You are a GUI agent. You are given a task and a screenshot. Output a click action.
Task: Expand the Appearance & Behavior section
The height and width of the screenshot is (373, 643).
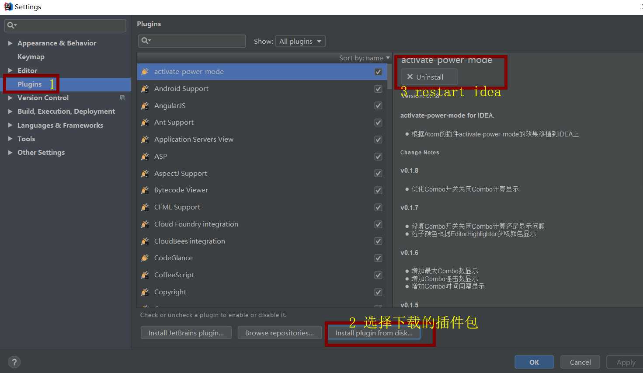[10, 43]
